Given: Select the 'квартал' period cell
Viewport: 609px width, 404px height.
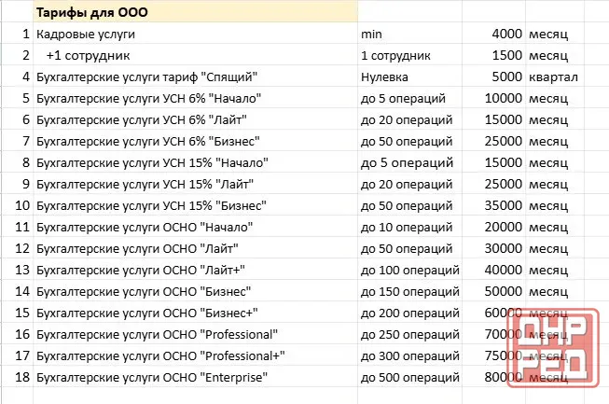Looking at the screenshot, I should point(555,77).
